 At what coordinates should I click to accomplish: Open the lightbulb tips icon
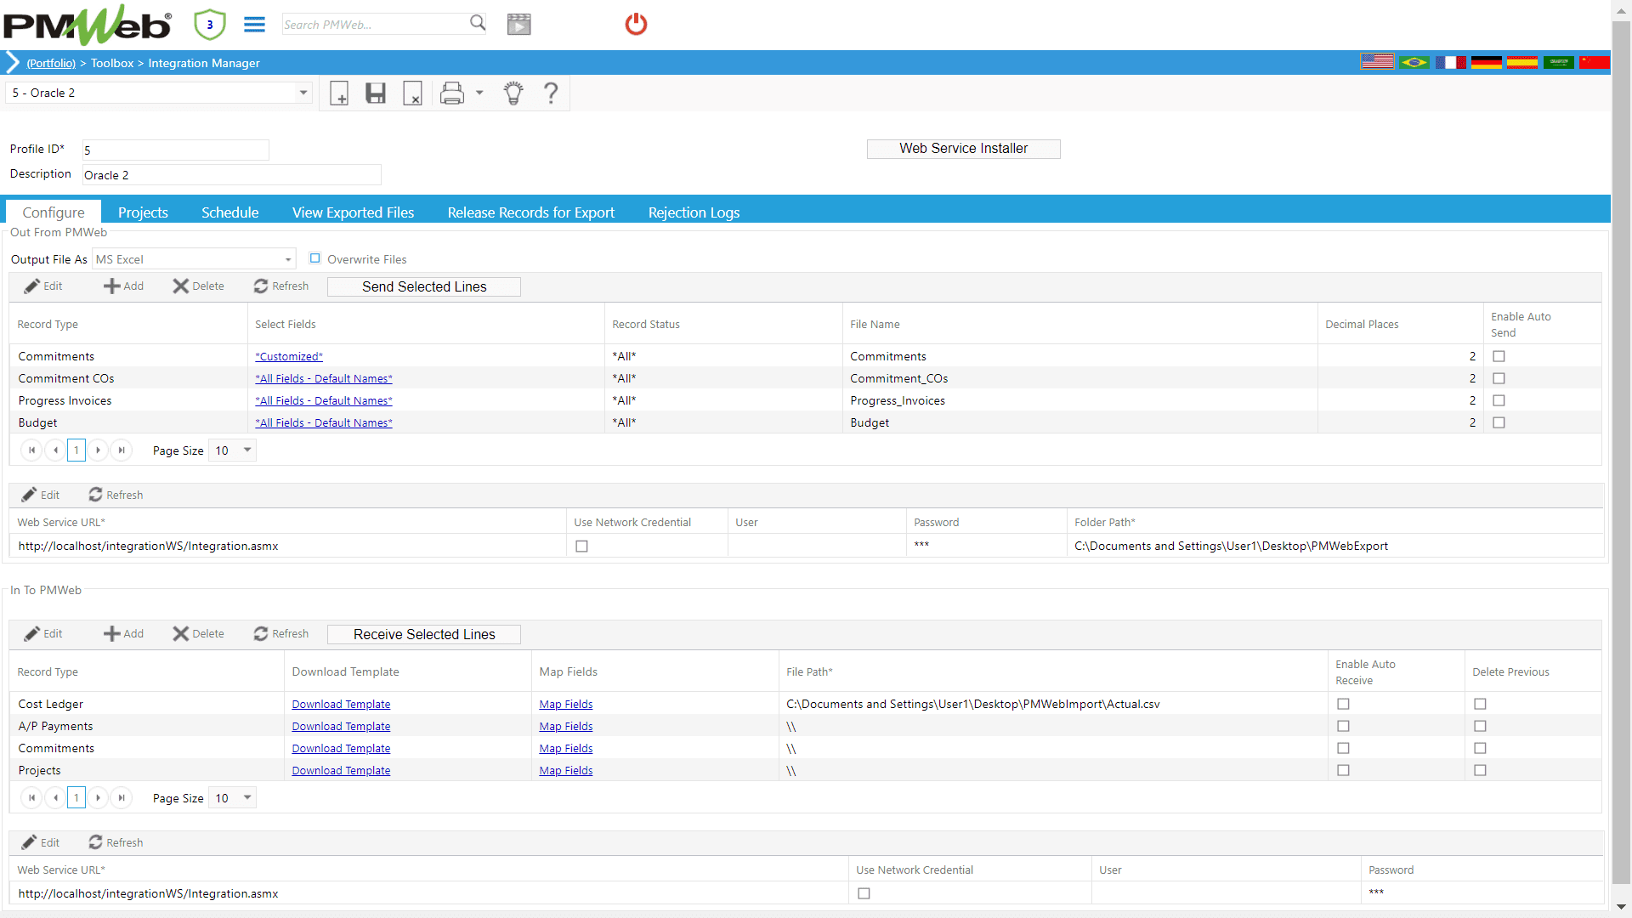pyautogui.click(x=513, y=93)
